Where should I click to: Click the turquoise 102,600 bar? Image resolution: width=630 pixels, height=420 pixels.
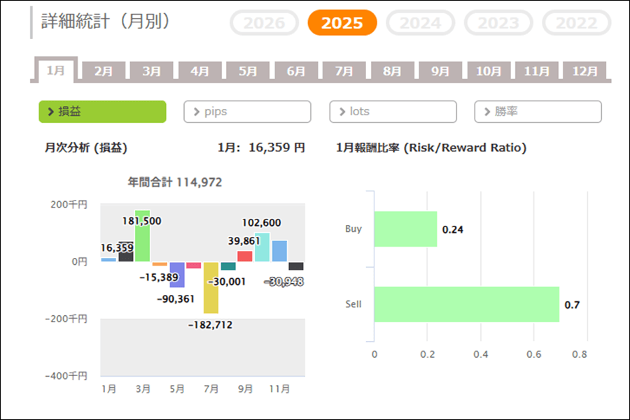[x=262, y=247]
